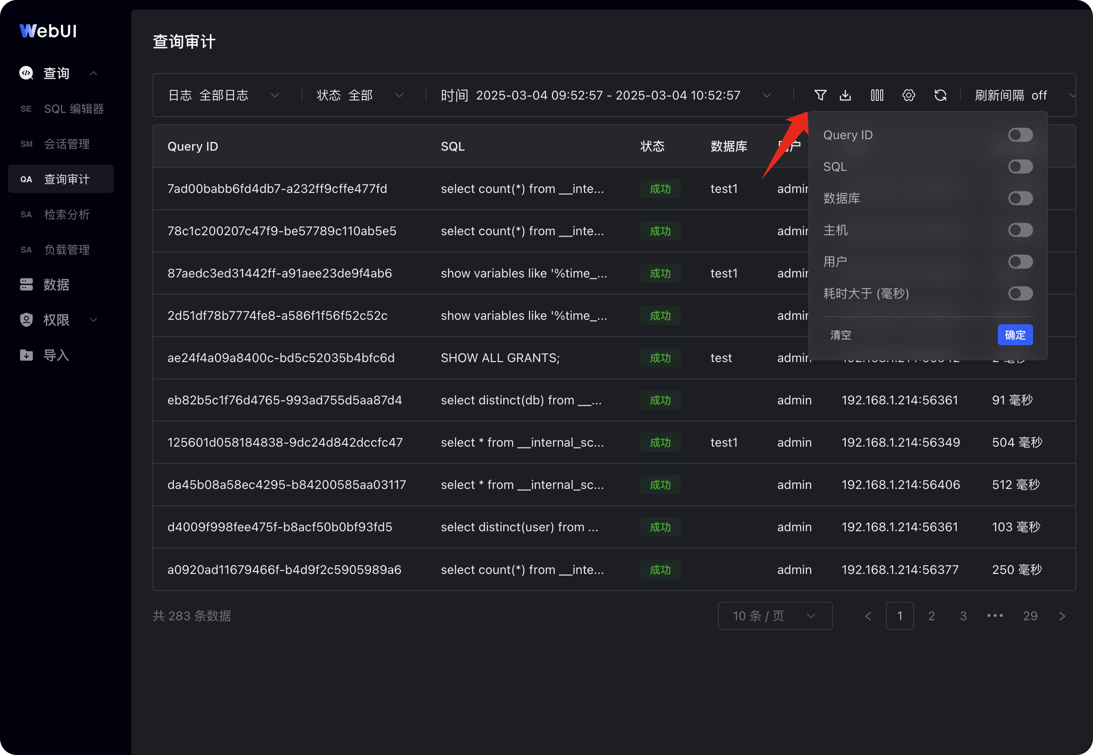Screen dimensions: 1093x755
Task: Toggle the Query ID filter switch
Action: click(1020, 135)
